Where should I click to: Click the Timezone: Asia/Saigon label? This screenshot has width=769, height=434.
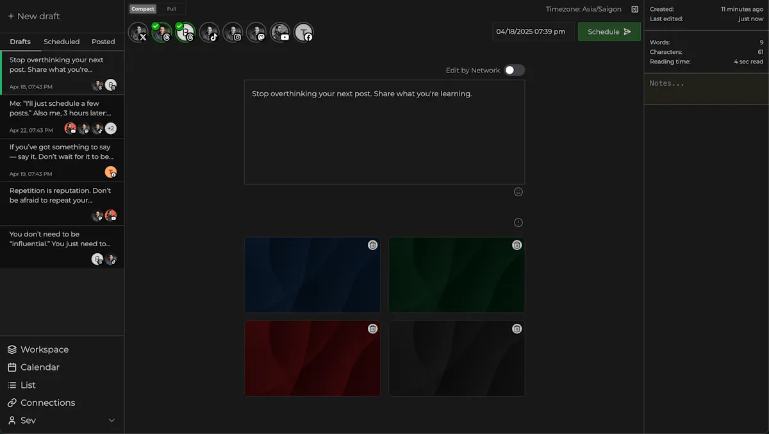coord(584,9)
